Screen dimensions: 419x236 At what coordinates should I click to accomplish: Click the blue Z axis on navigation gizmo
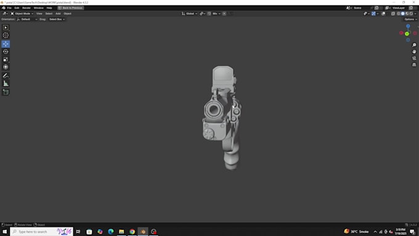coord(408,26)
